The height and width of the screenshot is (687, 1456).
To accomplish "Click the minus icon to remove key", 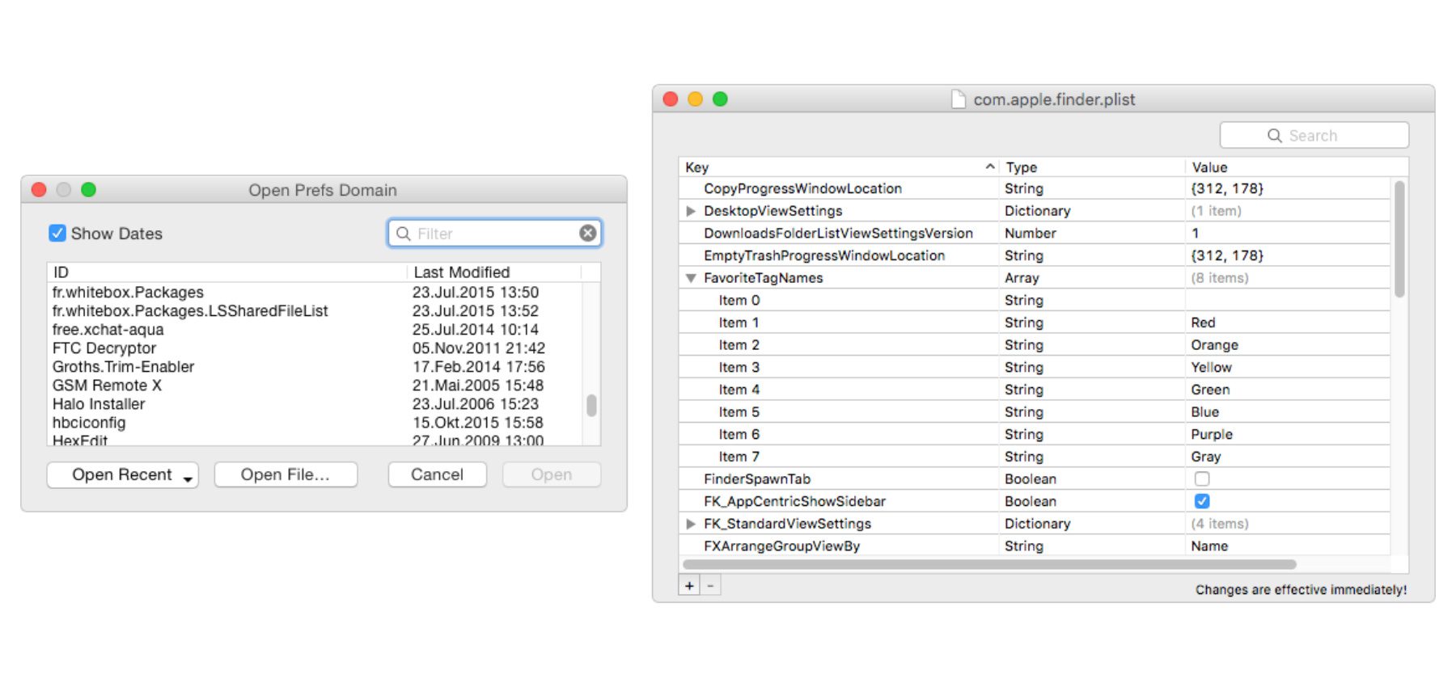I will (x=710, y=586).
